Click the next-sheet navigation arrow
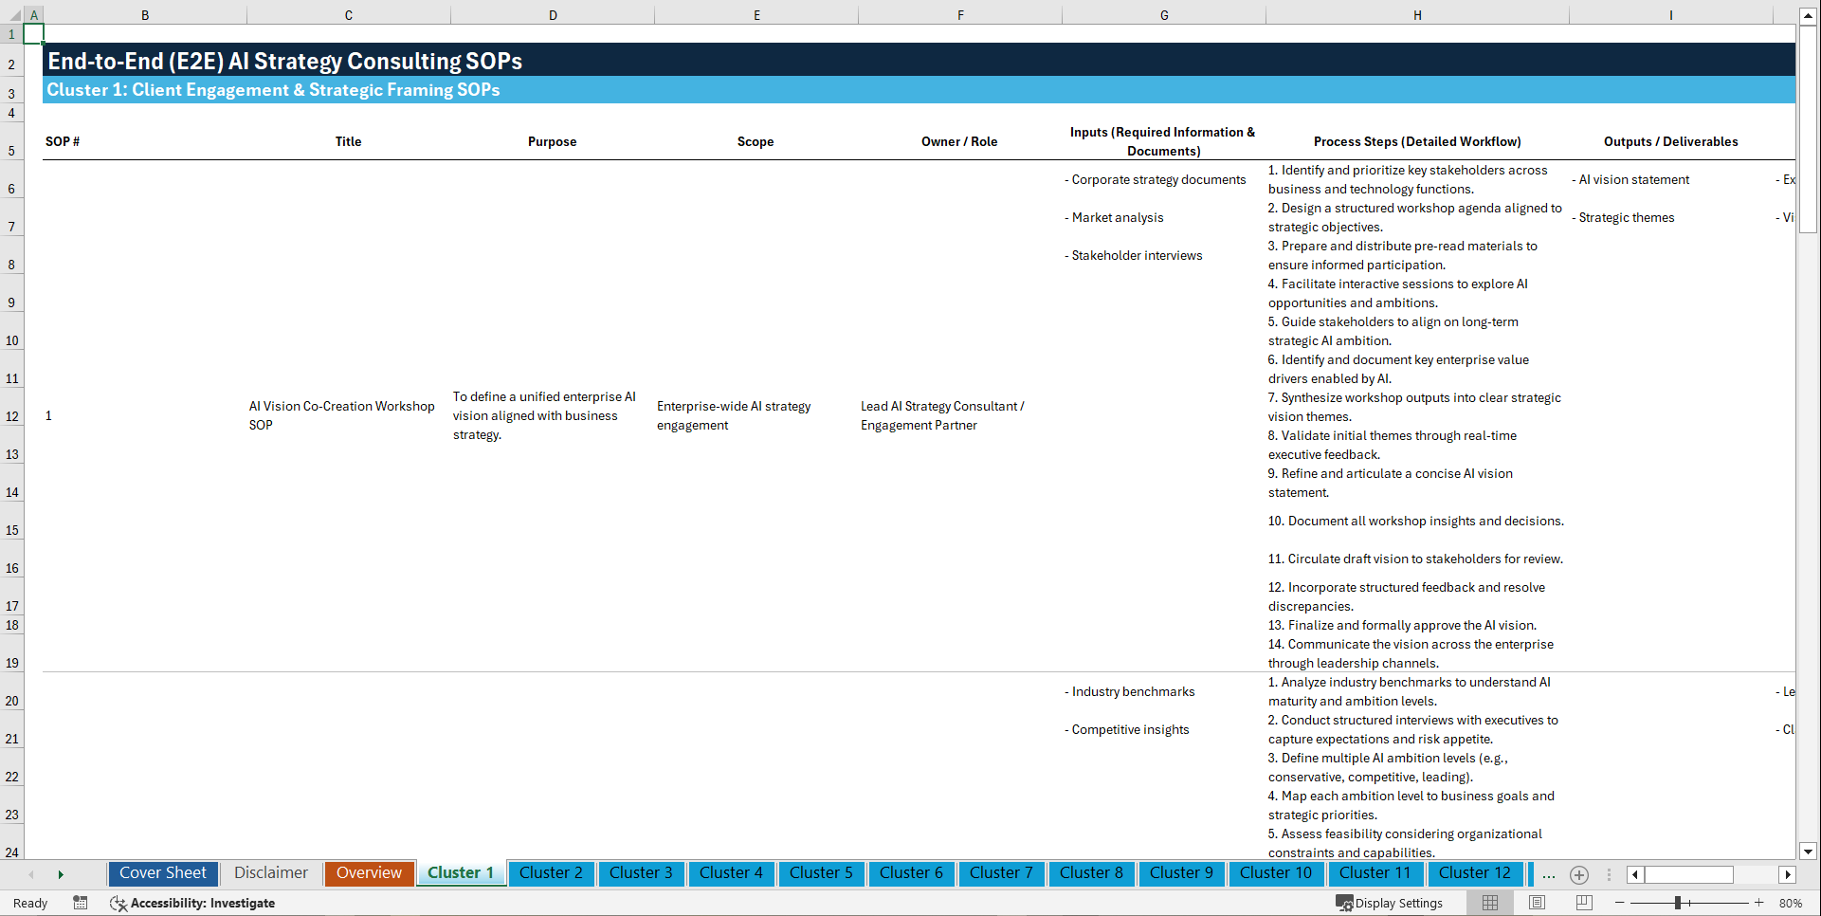Screen dimensions: 1821x916 (62, 874)
